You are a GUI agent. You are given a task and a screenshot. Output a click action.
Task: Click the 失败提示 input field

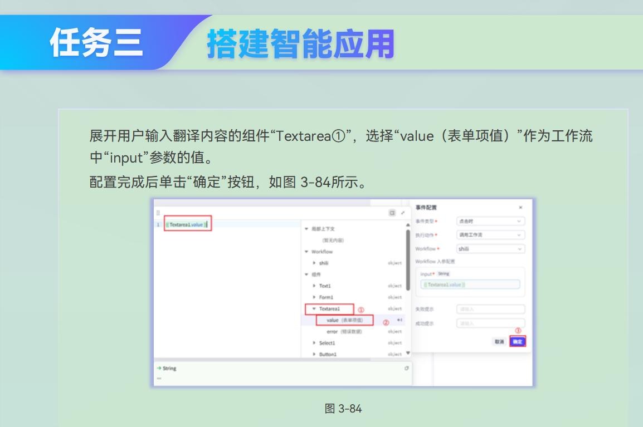click(490, 309)
